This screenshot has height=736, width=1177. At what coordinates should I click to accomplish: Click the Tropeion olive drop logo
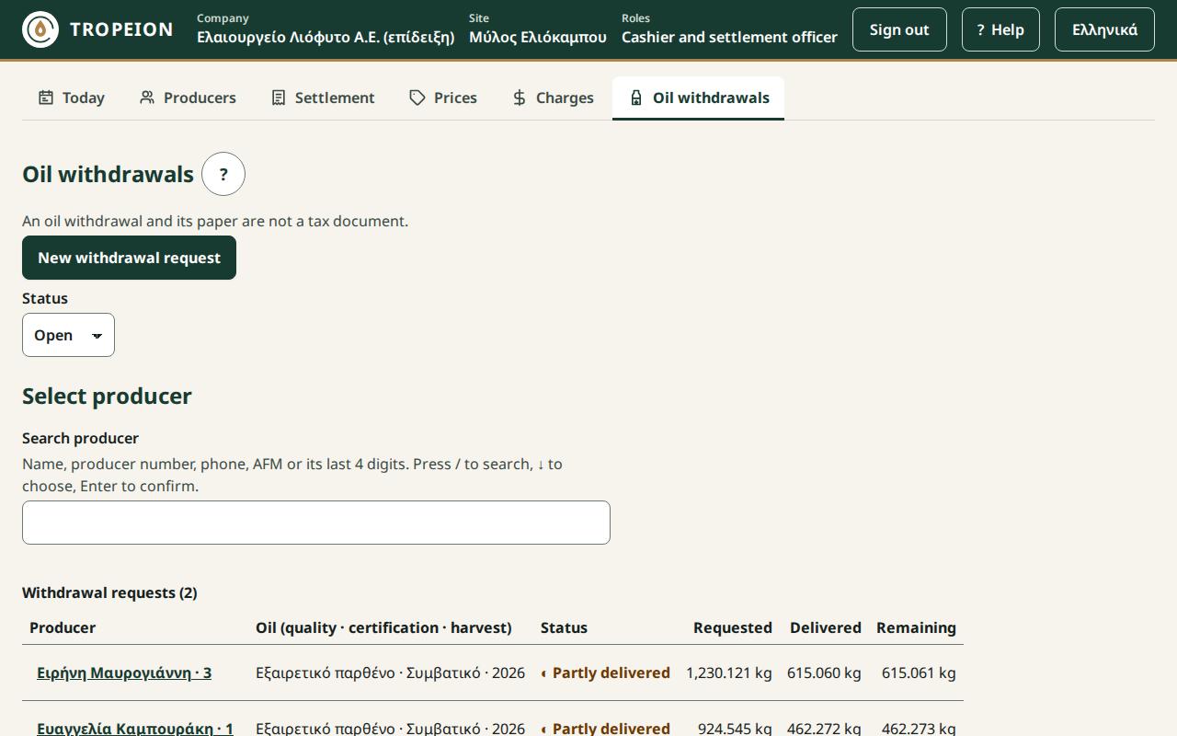tap(40, 29)
